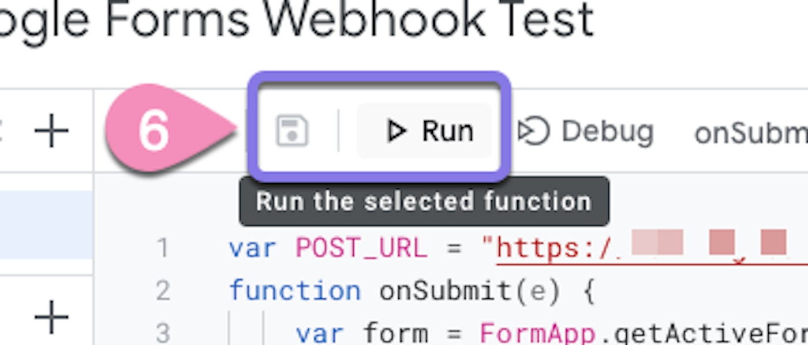Click the lower plus icon in the sidebar

point(51,316)
